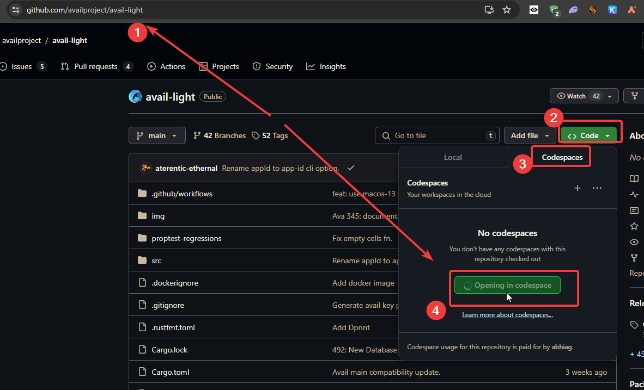Open the src folder
The height and width of the screenshot is (390, 644).
156,261
